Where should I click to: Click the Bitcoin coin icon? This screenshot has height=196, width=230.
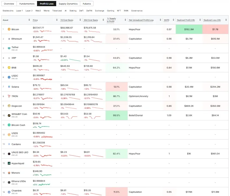pyautogui.click(x=9, y=29)
